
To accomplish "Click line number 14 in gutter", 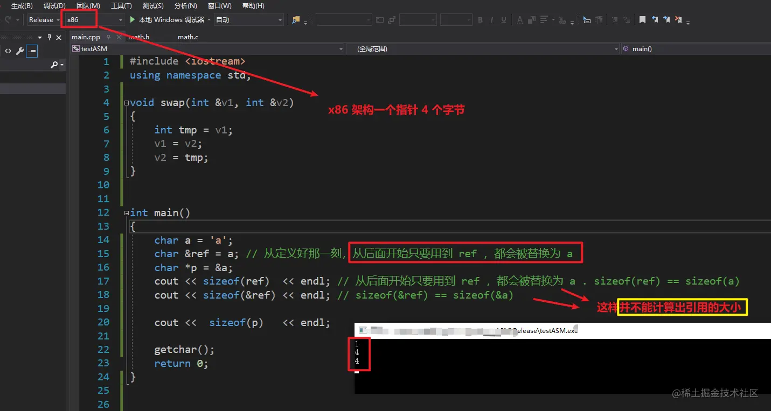I will tap(103, 240).
